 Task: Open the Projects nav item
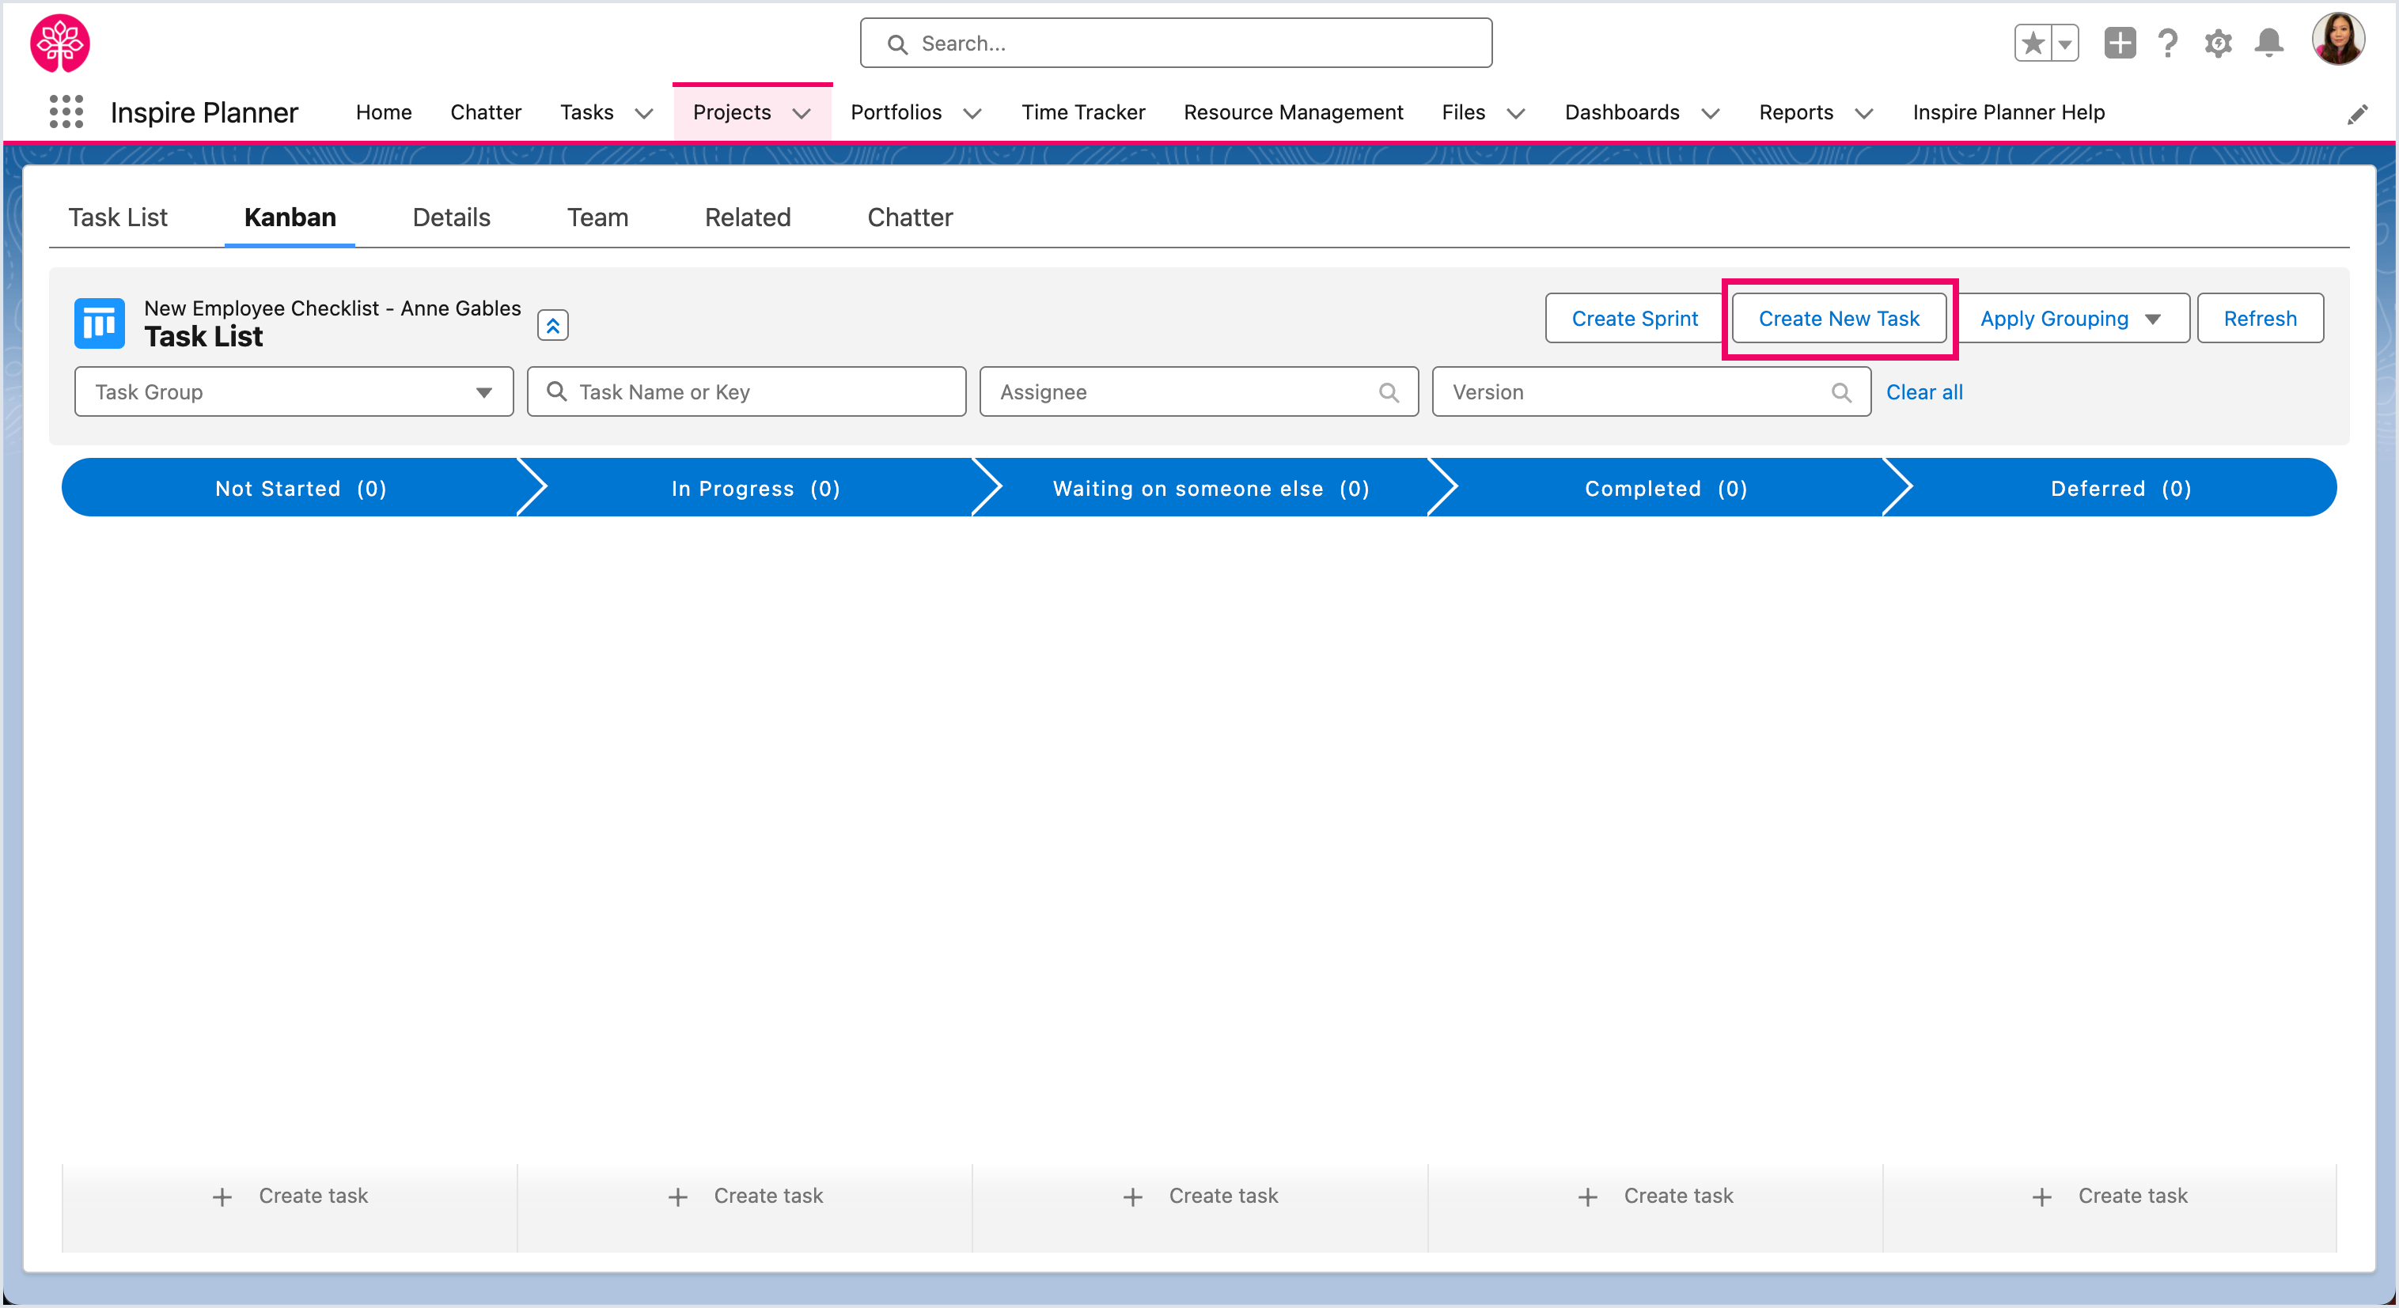click(732, 112)
